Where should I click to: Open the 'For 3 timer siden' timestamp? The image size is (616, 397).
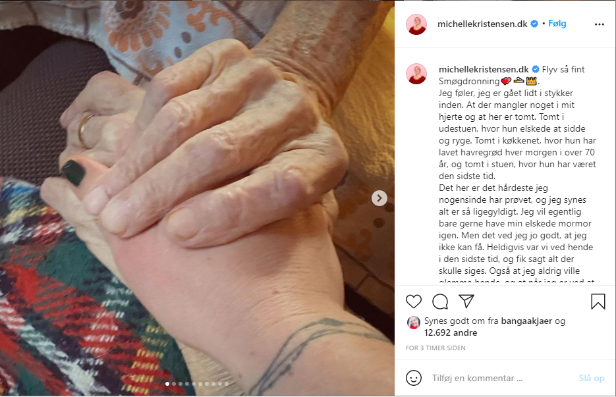435,348
